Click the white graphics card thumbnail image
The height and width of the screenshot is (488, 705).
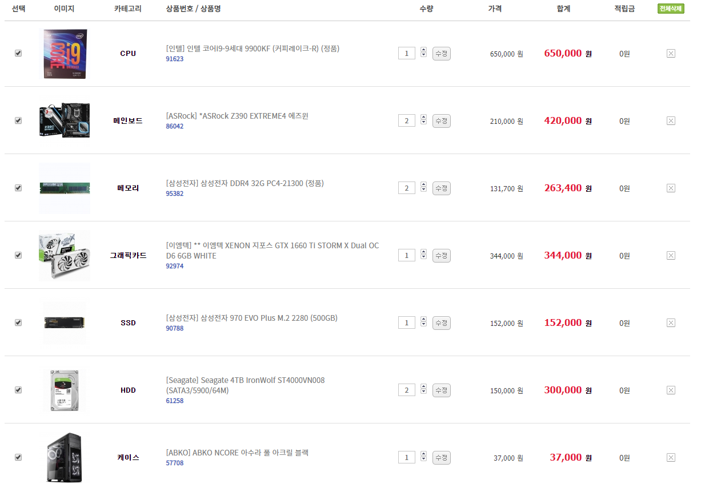(x=64, y=255)
